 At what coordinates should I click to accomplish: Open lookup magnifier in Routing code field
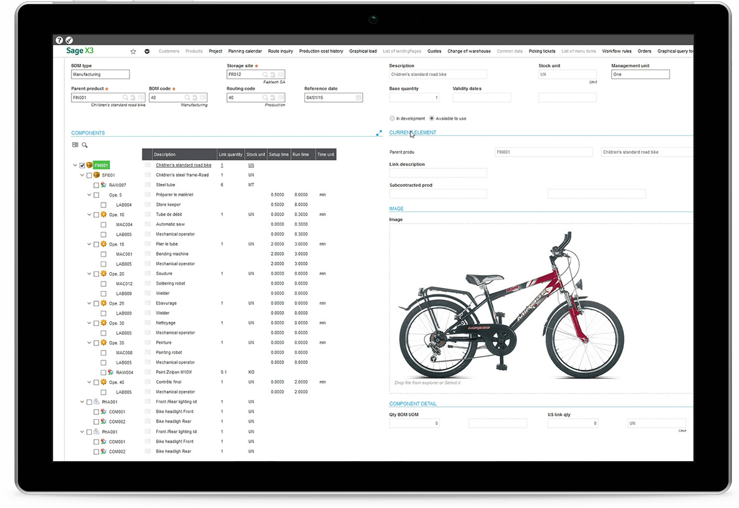(x=265, y=98)
